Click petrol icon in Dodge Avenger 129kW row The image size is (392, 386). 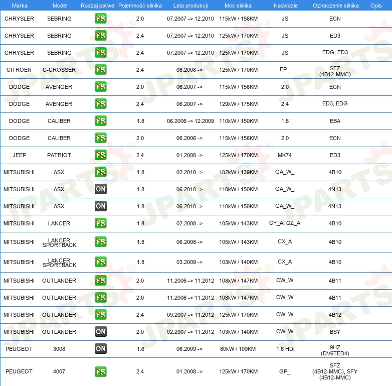100,103
